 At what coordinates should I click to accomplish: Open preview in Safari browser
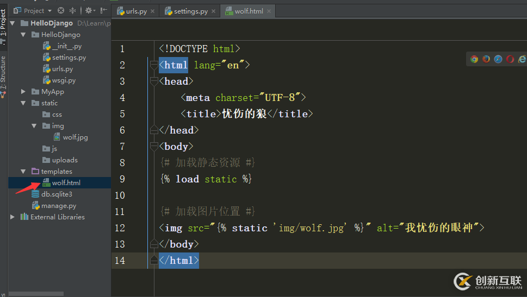[x=498, y=59]
